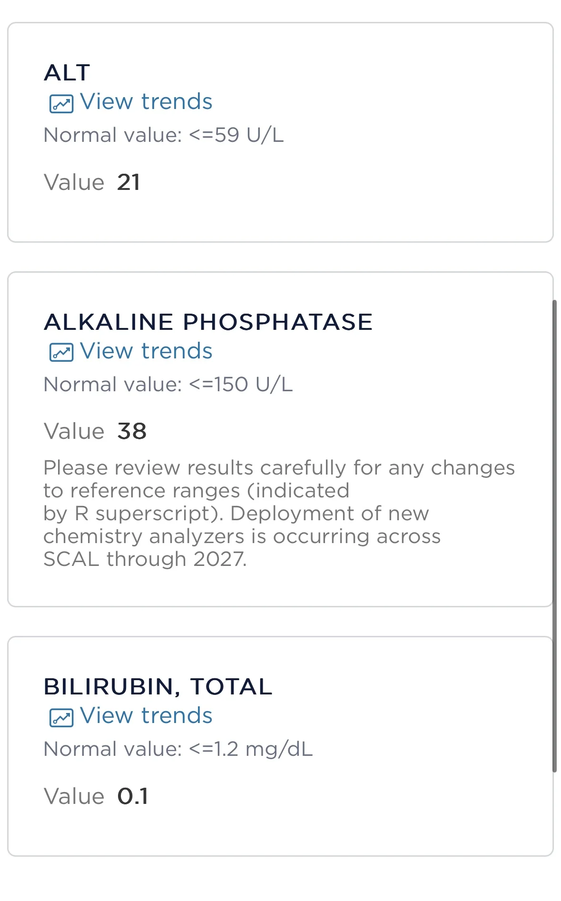Image resolution: width=561 pixels, height=901 pixels.
Task: Click the "Value" label in the Bilirubin card
Action: (74, 796)
